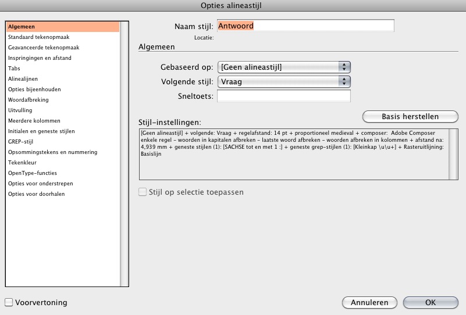
Task: Go to Initialen en geneste stijlen
Action: pyautogui.click(x=63, y=131)
